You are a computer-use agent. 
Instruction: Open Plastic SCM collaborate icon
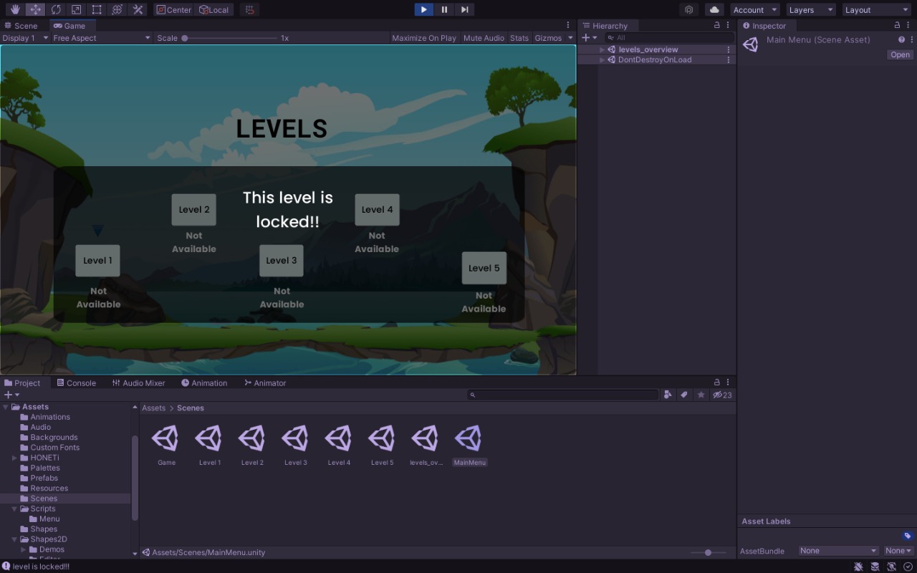[688, 9]
